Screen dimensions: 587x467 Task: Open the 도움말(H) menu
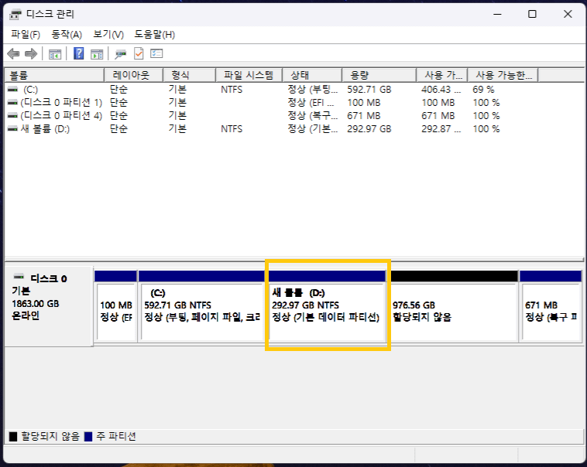[155, 35]
